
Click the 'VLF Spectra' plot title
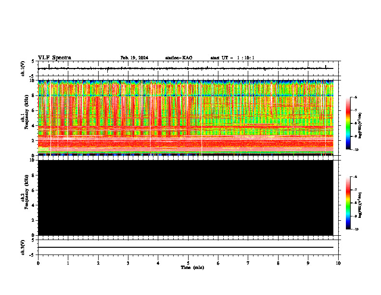coord(54,58)
